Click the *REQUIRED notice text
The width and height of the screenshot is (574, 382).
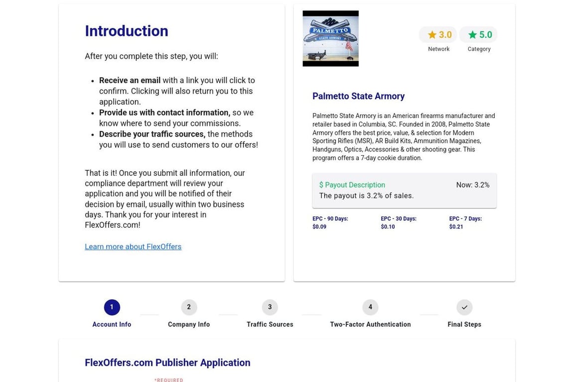point(169,380)
